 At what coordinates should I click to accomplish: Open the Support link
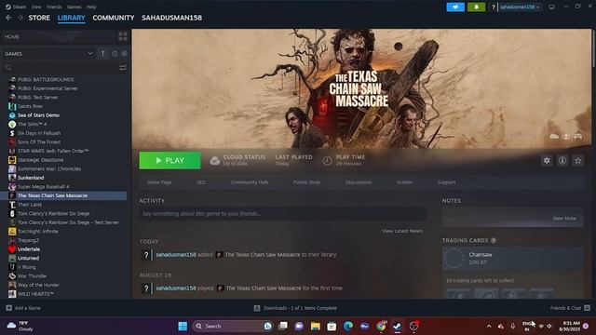pos(446,182)
